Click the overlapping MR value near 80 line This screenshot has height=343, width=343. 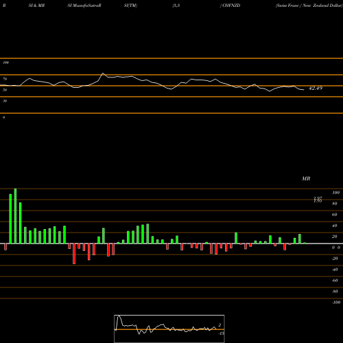[318, 200]
